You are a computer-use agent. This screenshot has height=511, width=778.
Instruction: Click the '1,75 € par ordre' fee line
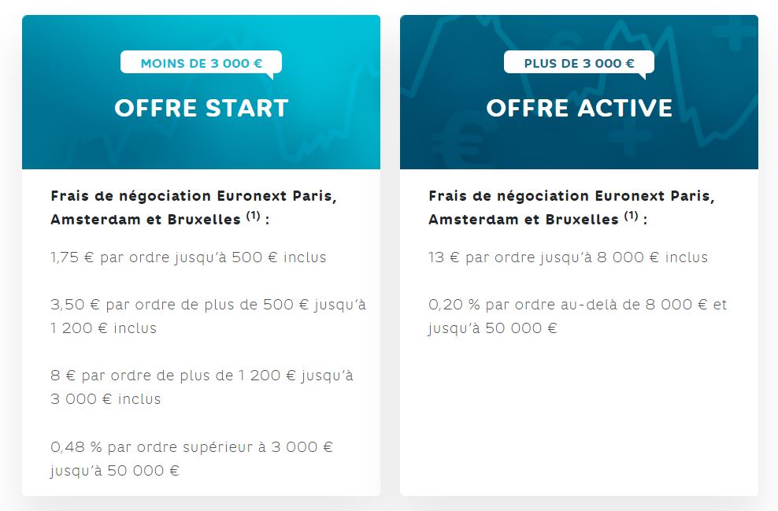[188, 257]
